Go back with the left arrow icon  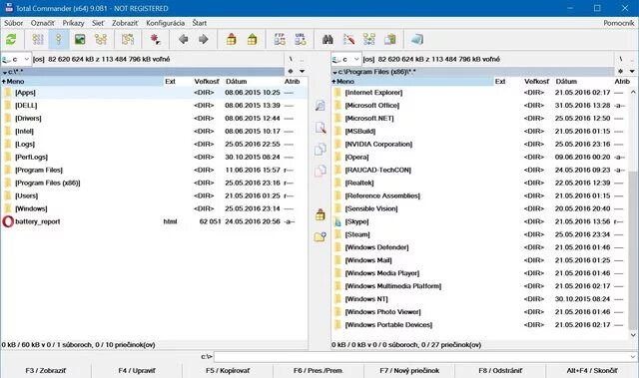[184, 40]
